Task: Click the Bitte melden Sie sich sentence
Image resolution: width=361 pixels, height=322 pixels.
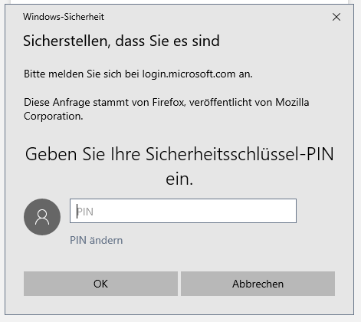Action: click(x=138, y=74)
